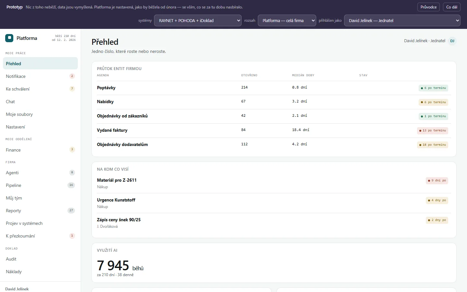Screen dimensions: 467x292
Task: Open the Reporty section
Action: tap(40, 211)
